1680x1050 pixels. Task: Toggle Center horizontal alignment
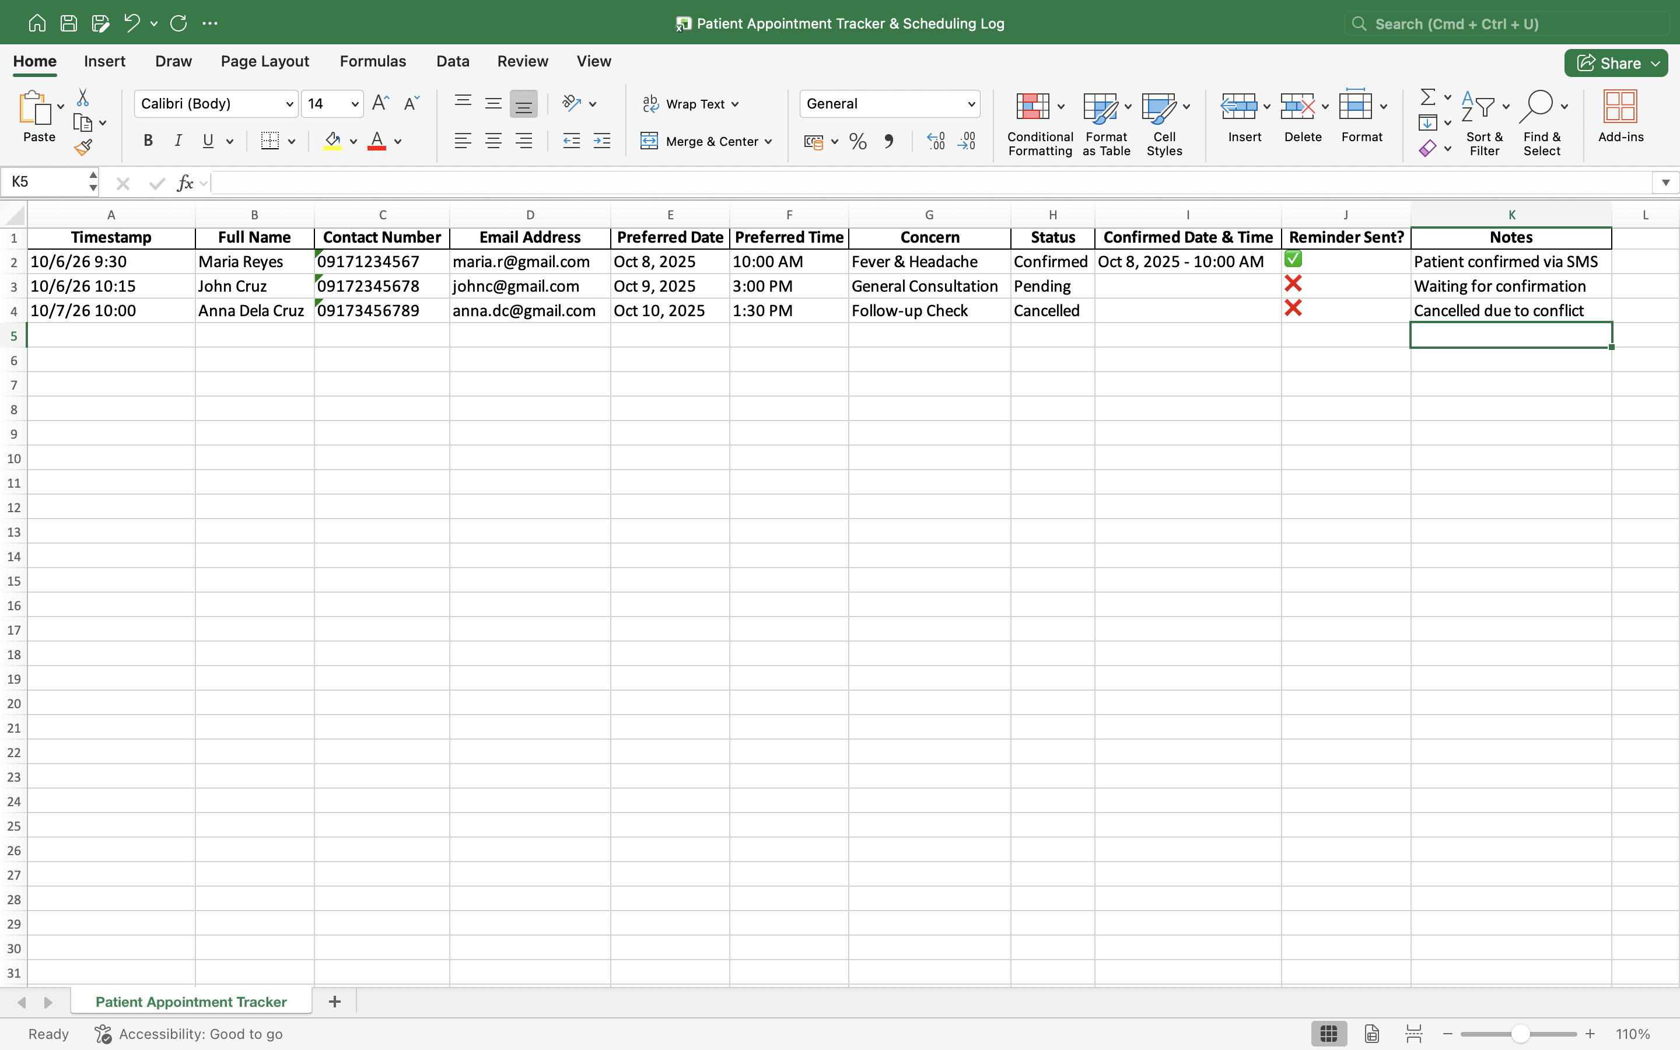[x=493, y=142]
